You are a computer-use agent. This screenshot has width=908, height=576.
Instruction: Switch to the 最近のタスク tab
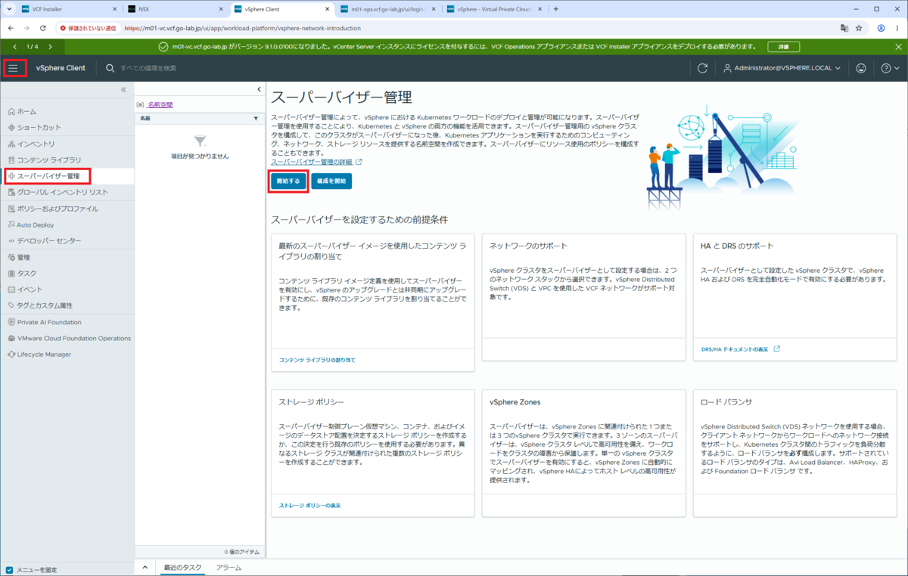[x=182, y=567]
